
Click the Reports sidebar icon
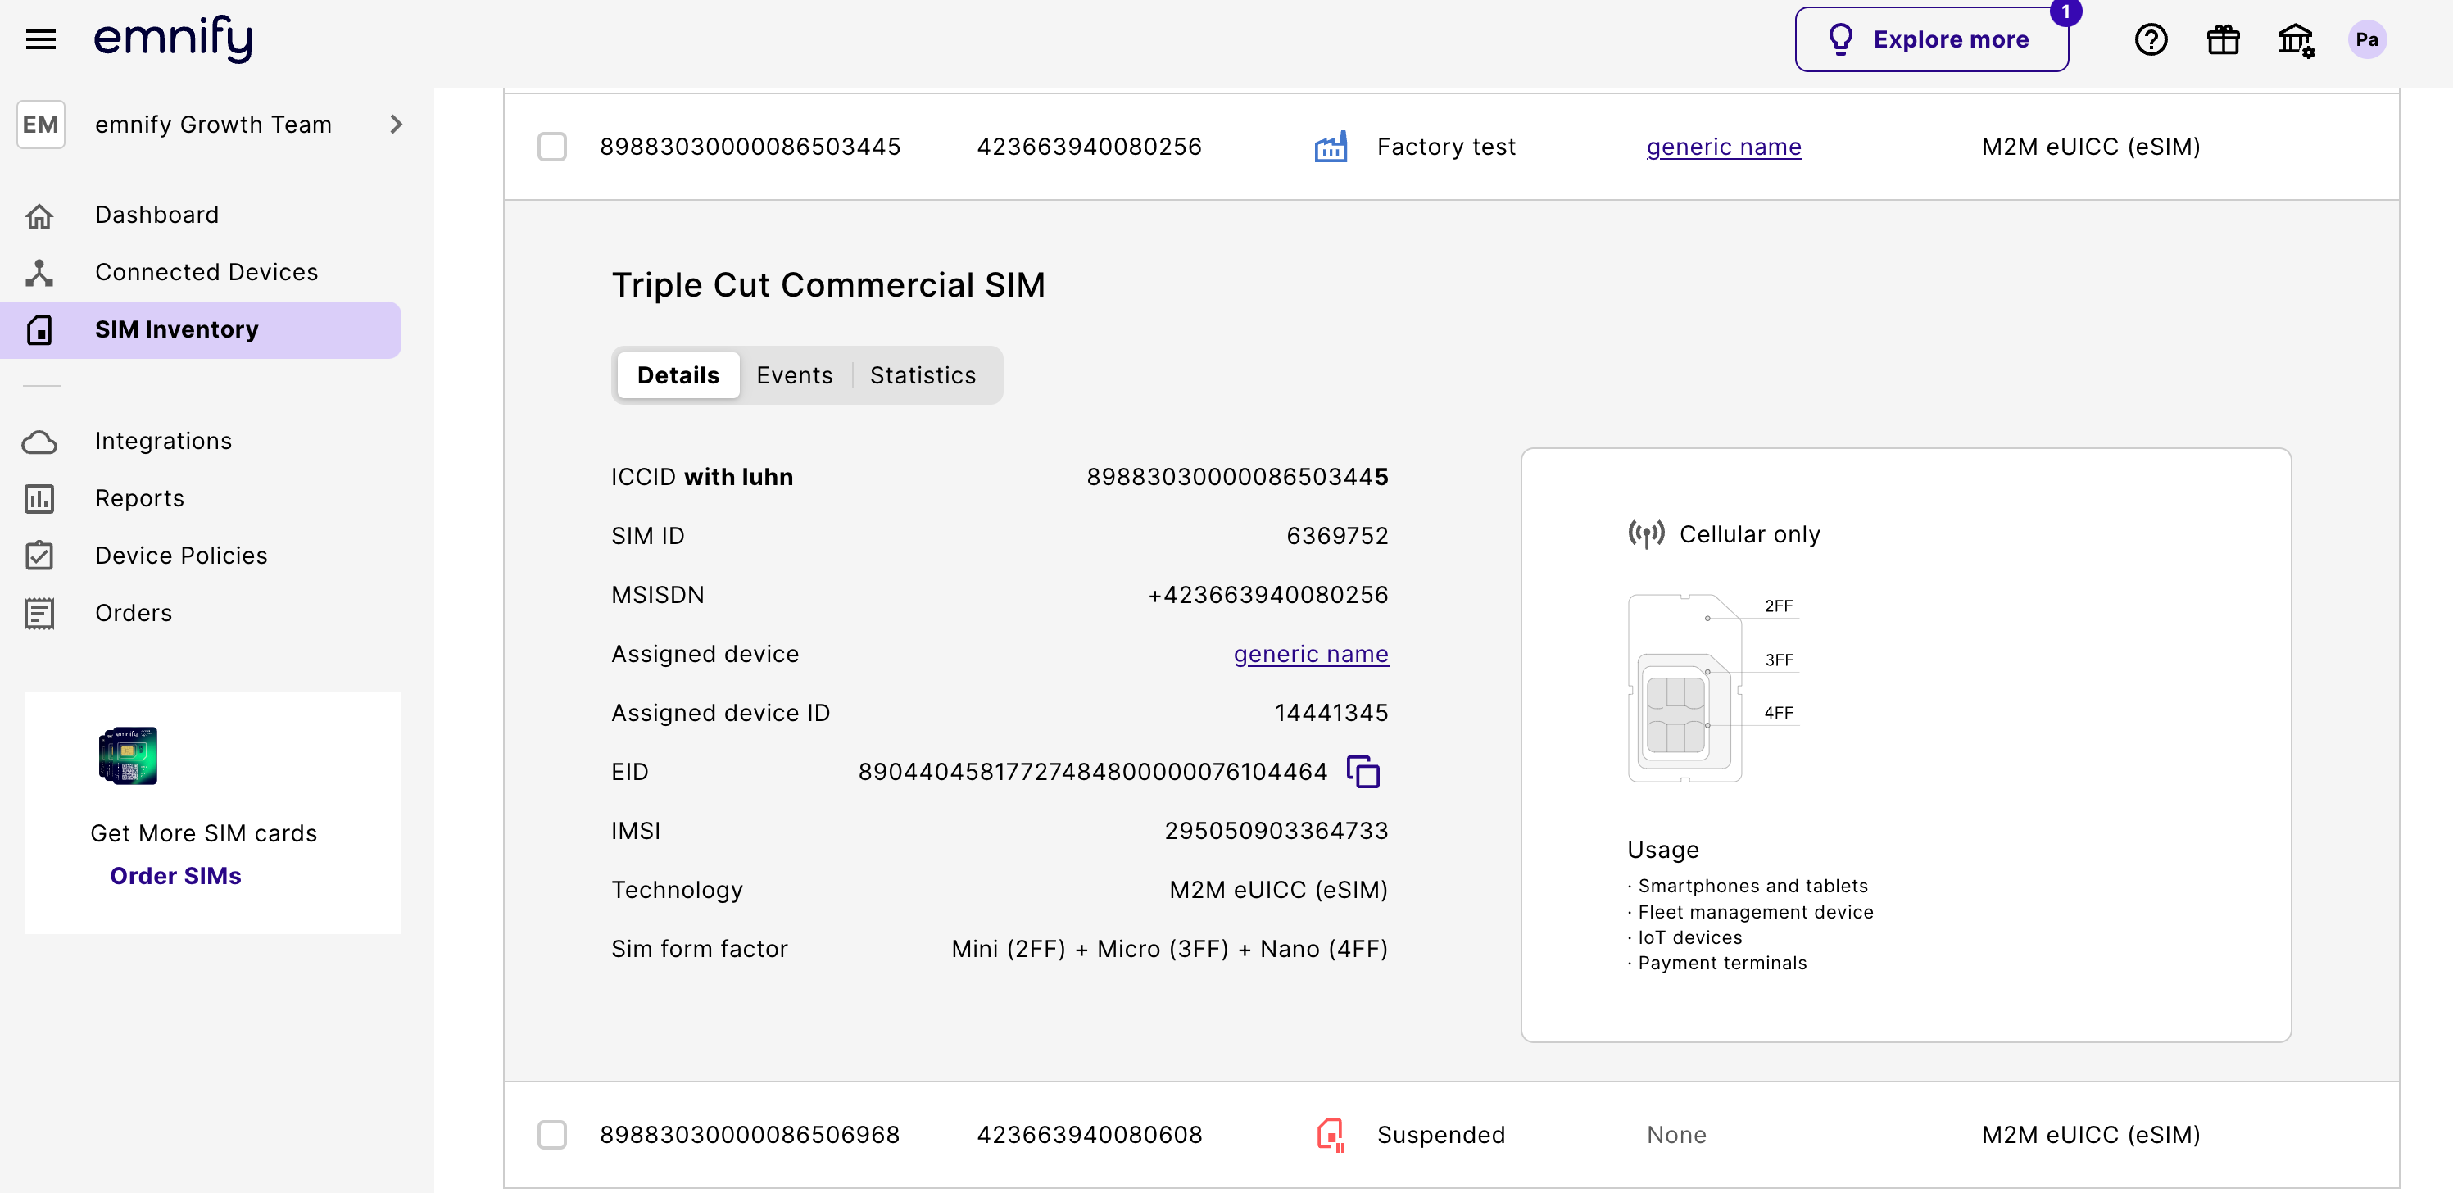click(41, 496)
